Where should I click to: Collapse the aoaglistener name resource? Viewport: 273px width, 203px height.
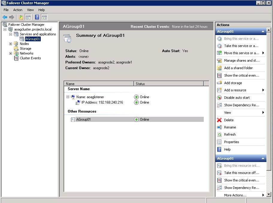(x=68, y=97)
